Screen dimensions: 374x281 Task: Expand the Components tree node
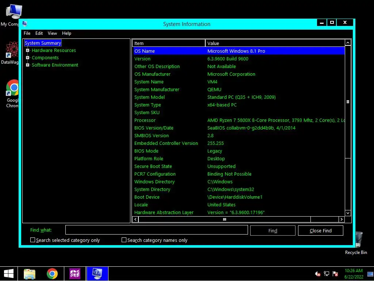tap(27, 57)
